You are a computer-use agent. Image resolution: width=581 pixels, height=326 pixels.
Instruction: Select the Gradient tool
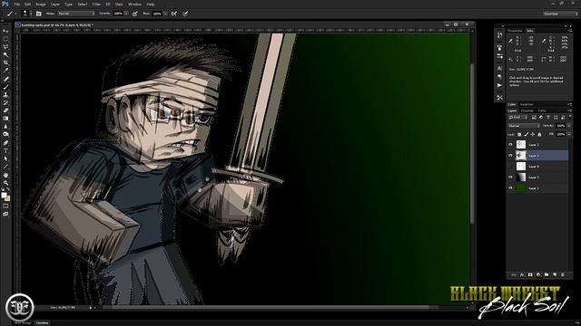(5, 119)
